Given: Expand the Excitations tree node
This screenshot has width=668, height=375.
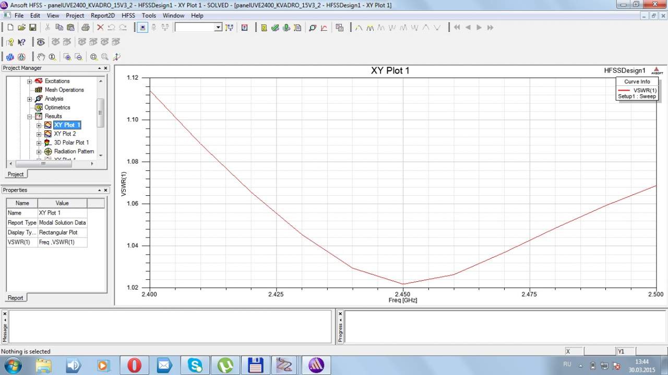Looking at the screenshot, I should [x=30, y=81].
